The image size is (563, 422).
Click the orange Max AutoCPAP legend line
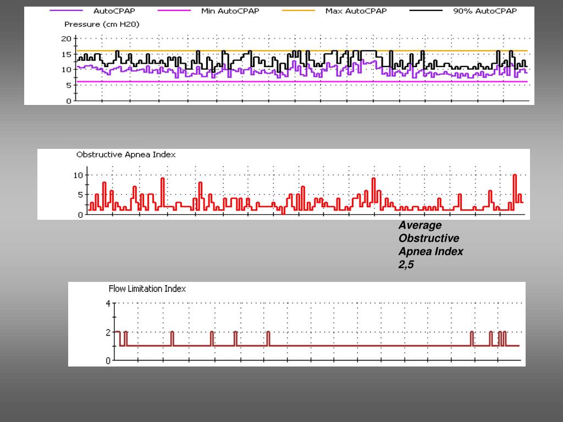point(299,10)
